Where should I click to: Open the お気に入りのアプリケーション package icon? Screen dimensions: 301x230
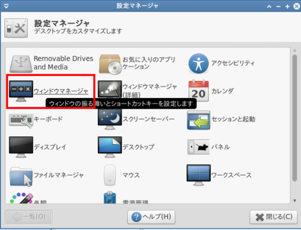[x=110, y=64]
